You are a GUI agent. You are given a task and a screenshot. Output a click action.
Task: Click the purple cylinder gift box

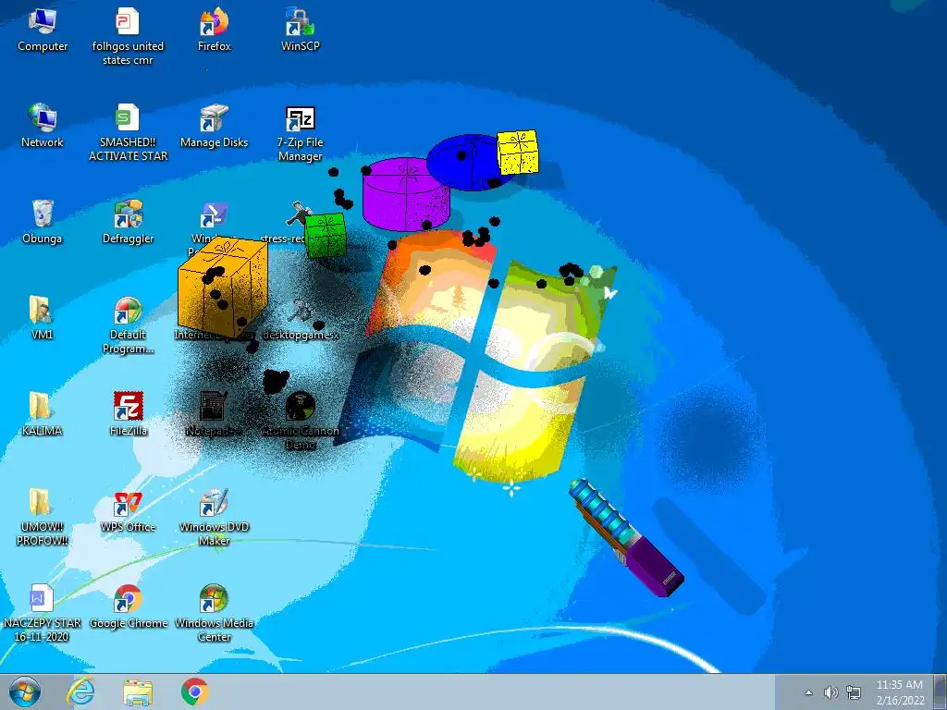point(406,194)
